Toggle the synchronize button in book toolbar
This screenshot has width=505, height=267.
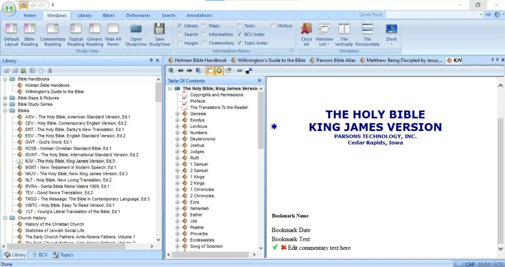(x=219, y=71)
